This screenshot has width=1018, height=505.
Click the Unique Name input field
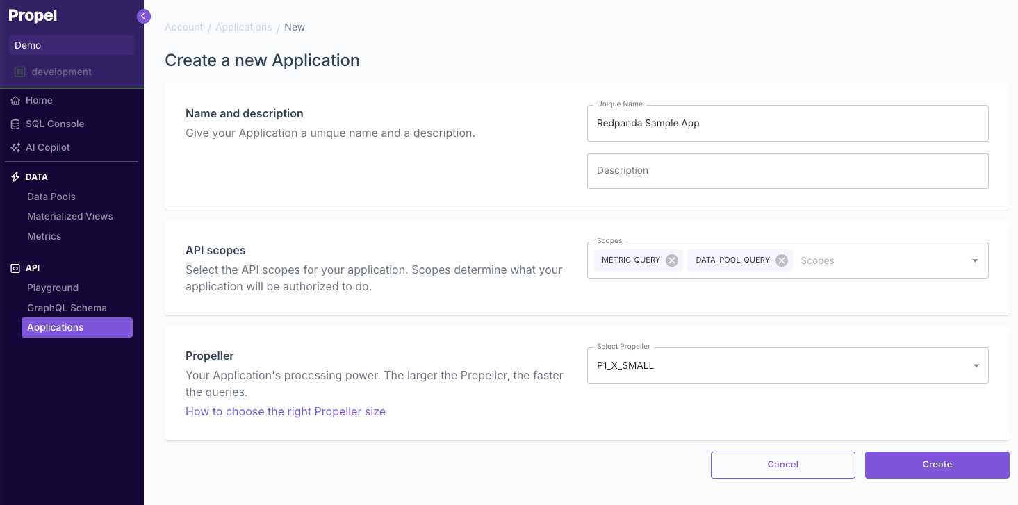coord(787,123)
